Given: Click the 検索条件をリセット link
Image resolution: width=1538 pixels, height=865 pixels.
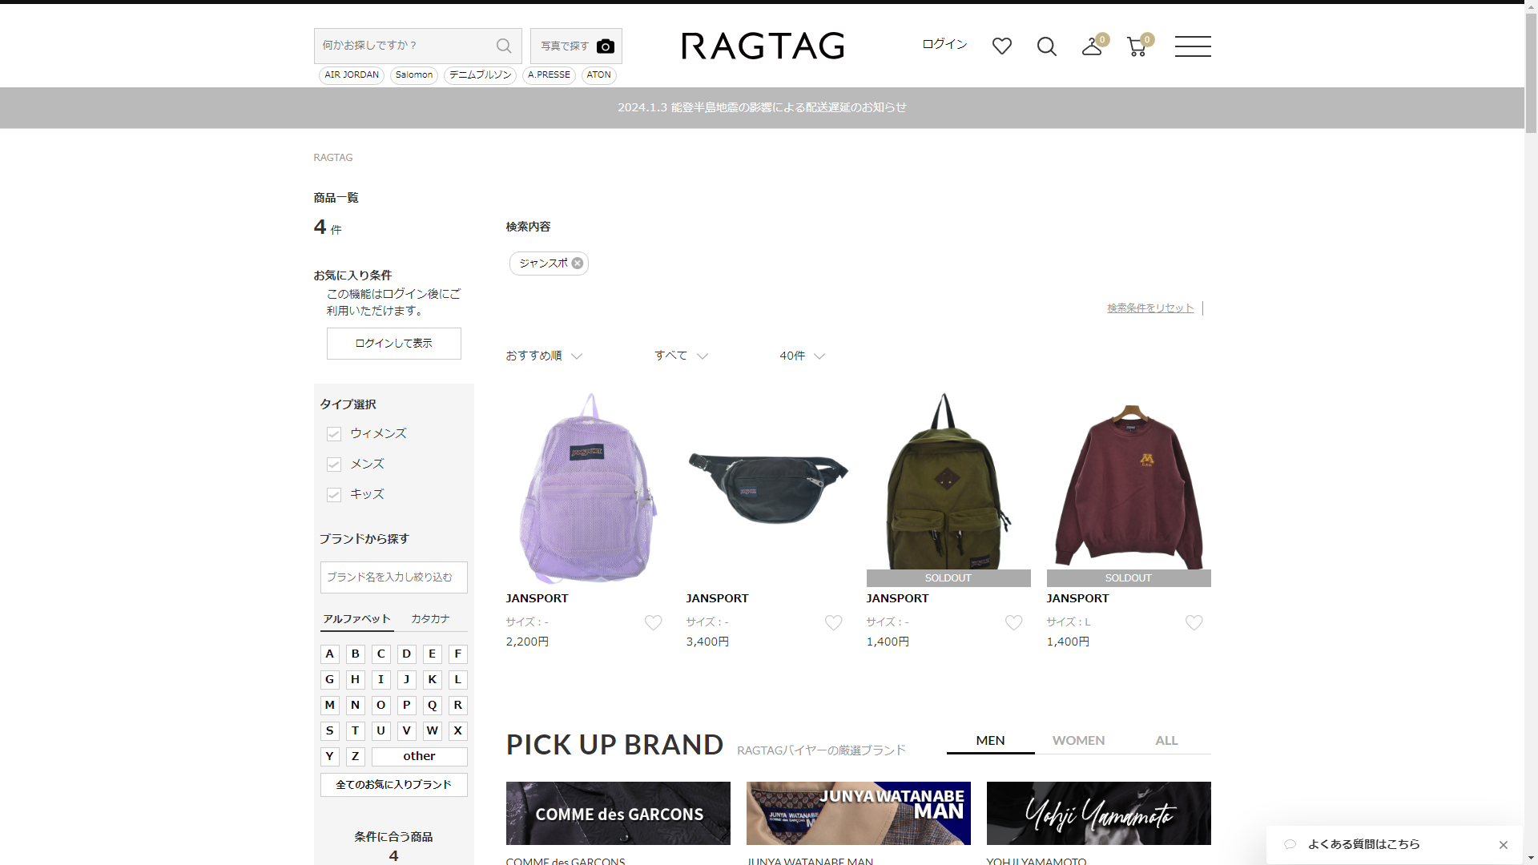Looking at the screenshot, I should point(1149,308).
